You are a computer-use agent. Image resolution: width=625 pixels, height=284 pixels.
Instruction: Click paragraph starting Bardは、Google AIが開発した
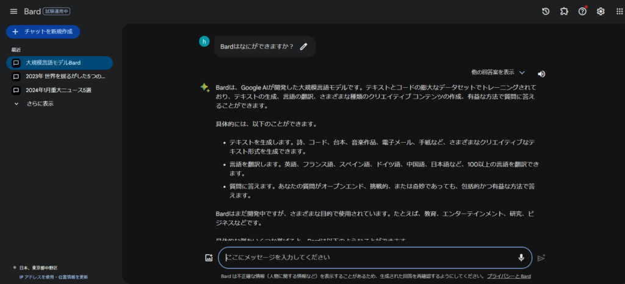377,96
